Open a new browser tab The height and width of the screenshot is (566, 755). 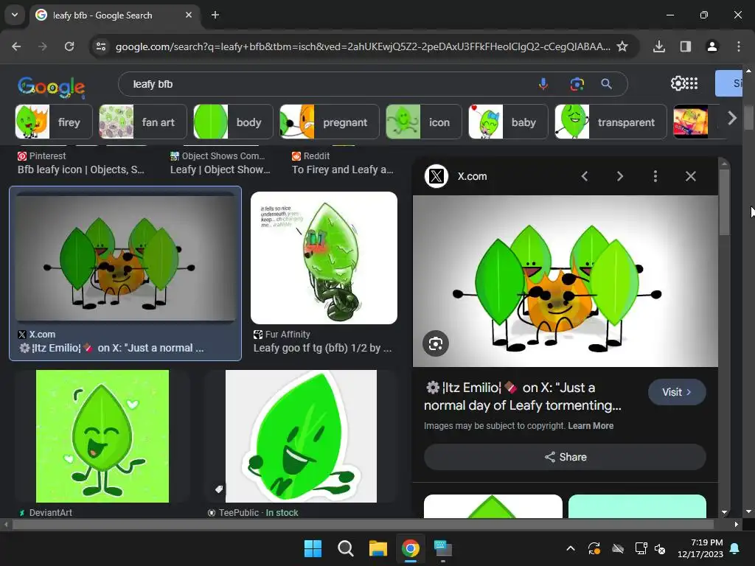(x=215, y=15)
